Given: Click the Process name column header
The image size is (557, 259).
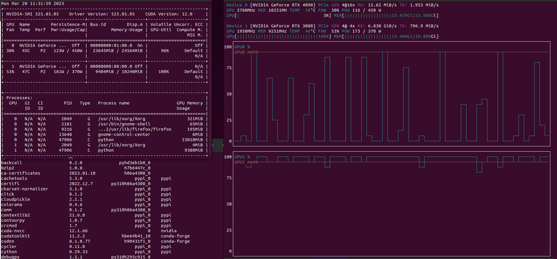Looking at the screenshot, I should [x=114, y=103].
